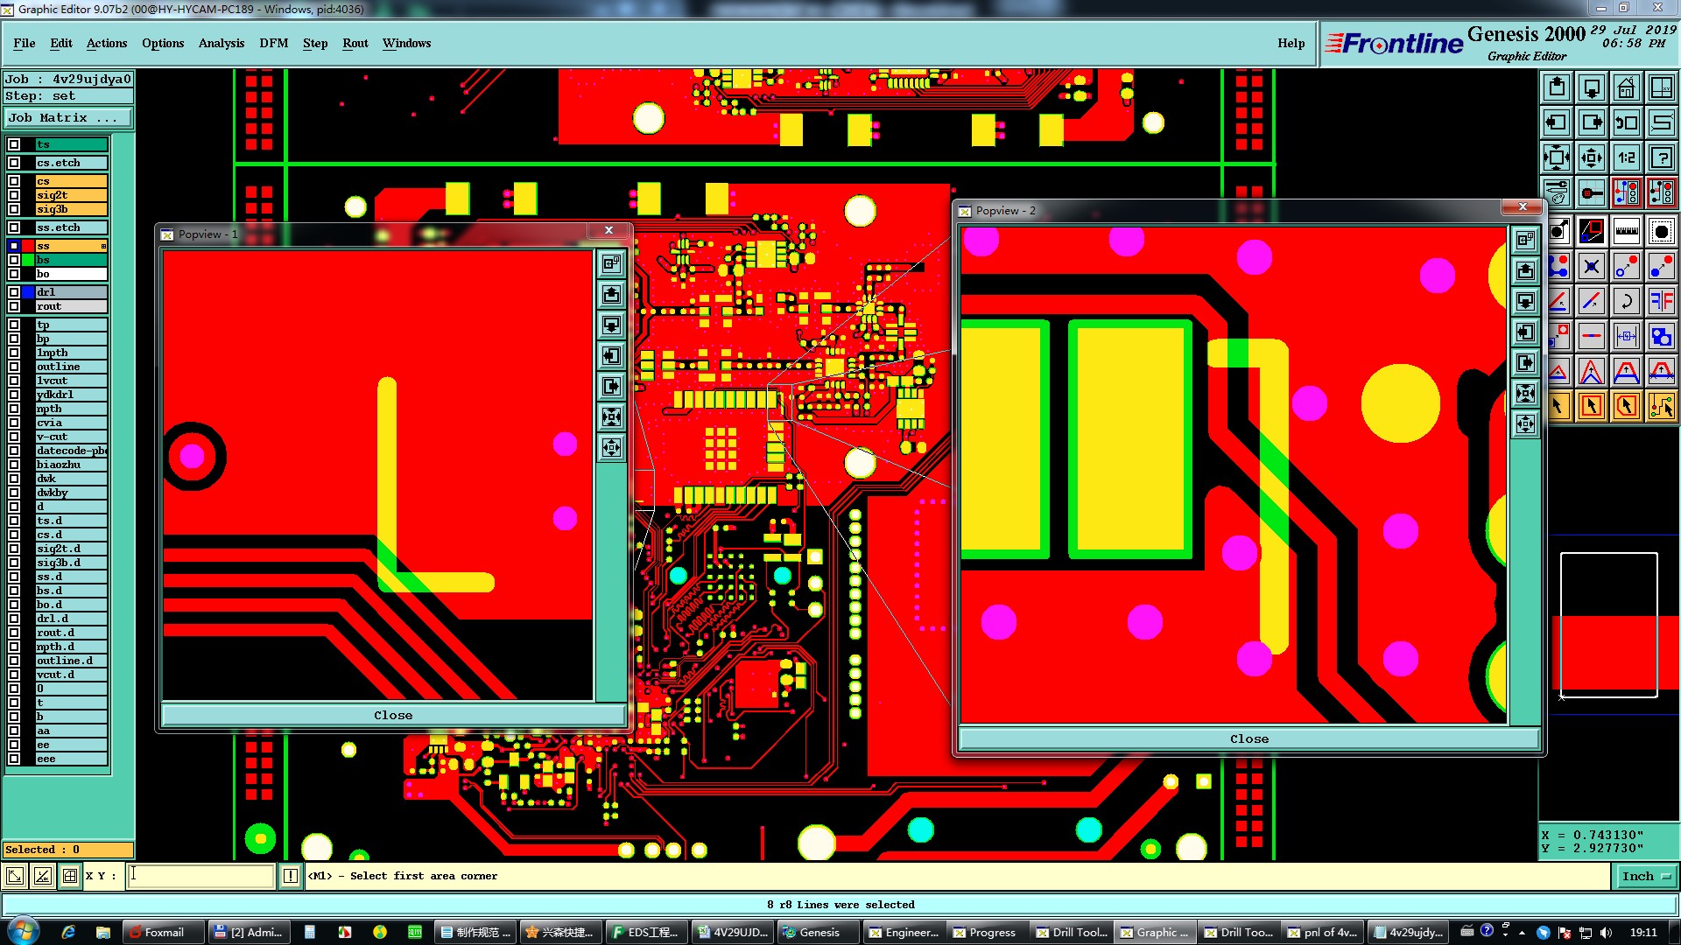Image resolution: width=1681 pixels, height=945 pixels.
Task: Select the rectangle area selection tool
Action: click(1592, 406)
